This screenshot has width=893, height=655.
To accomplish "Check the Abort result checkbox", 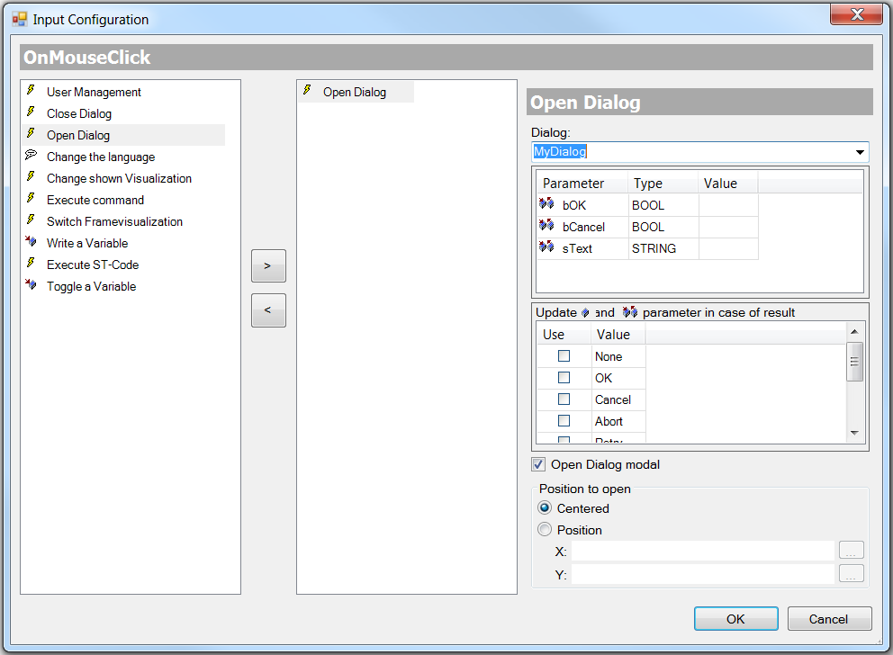I will click(x=564, y=420).
